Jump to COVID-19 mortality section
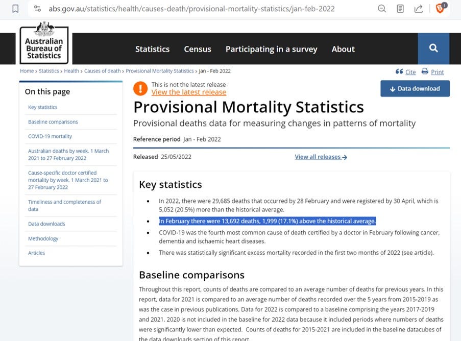Image resolution: width=461 pixels, height=341 pixels. (x=50, y=136)
